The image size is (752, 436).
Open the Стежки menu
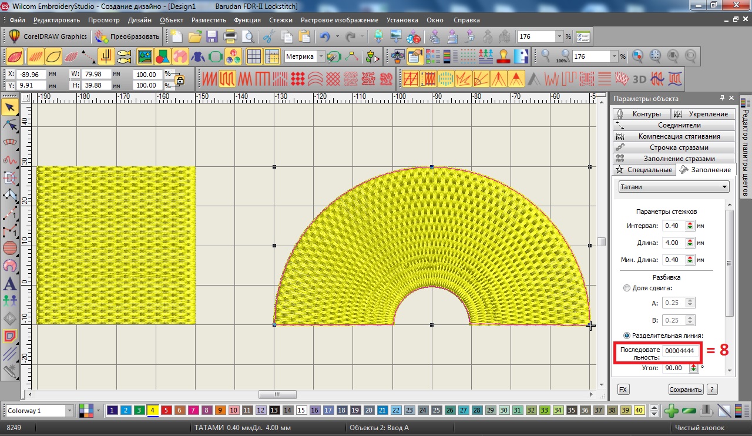pos(281,20)
